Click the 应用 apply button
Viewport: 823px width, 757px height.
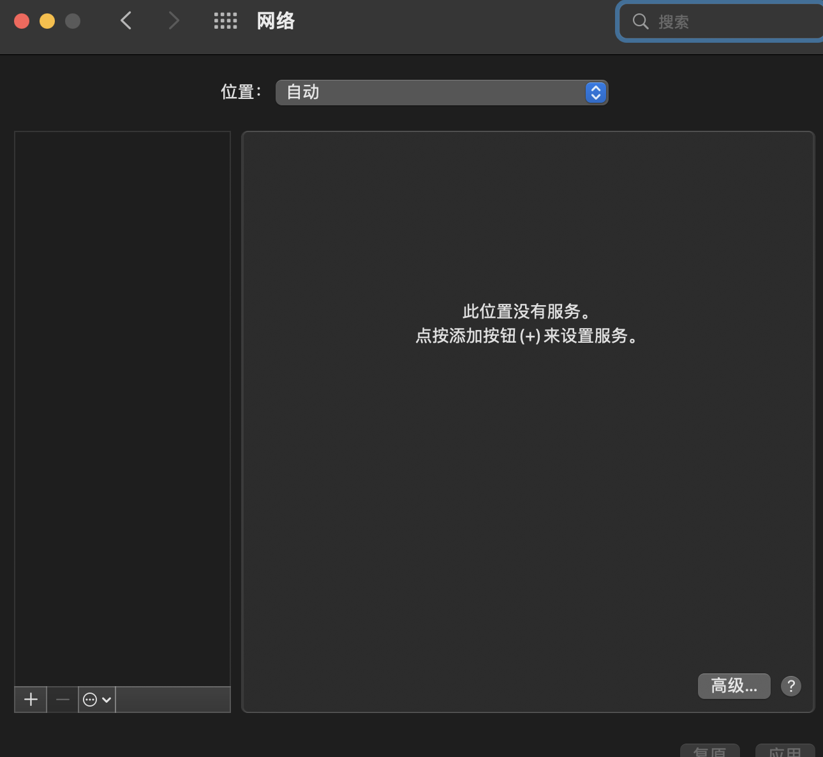pyautogui.click(x=785, y=751)
